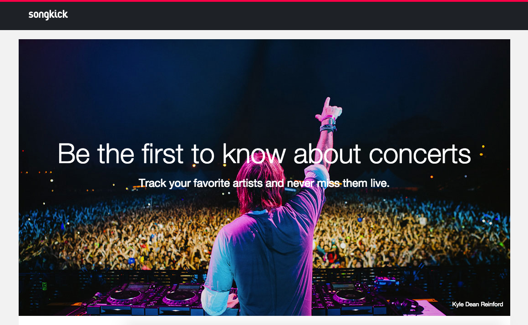528x325 pixels.
Task: Click the wristbands on the DJ's raised arm
Action: coord(328,123)
